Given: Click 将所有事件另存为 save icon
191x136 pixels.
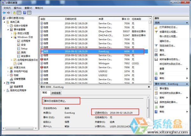Looking at the screenshot, I should [x=156, y=60].
